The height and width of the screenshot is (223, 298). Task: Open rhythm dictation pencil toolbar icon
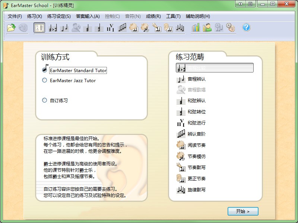pos(157,28)
